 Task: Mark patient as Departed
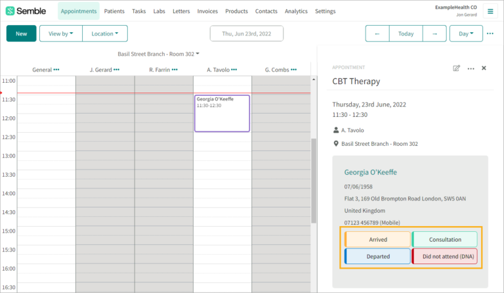click(x=378, y=256)
